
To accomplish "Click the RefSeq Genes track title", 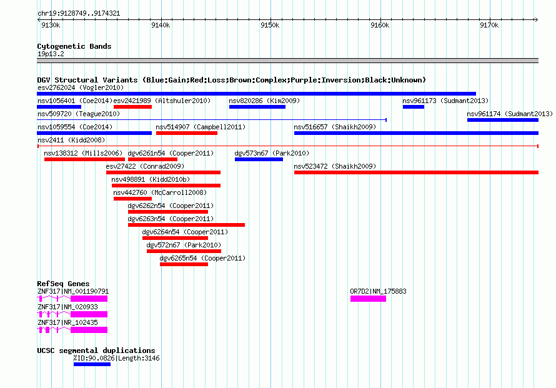I will coord(63,284).
